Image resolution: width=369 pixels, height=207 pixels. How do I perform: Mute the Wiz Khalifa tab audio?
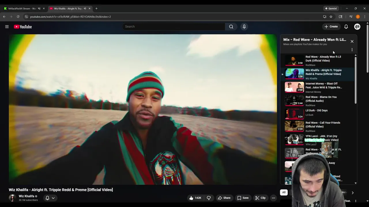[x=85, y=8]
